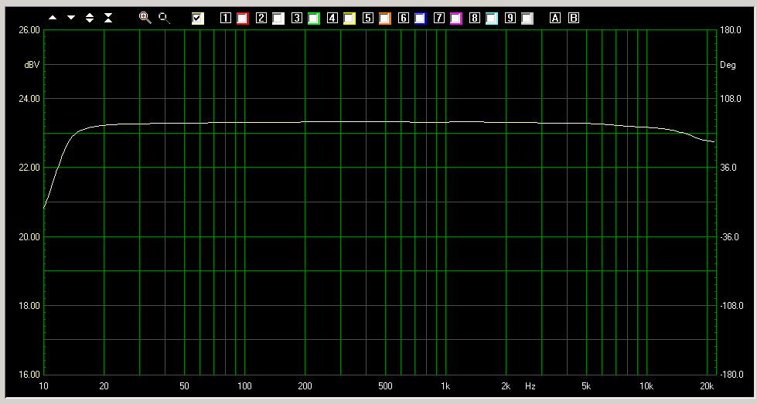Click the 20.00 left scale value

coord(29,236)
